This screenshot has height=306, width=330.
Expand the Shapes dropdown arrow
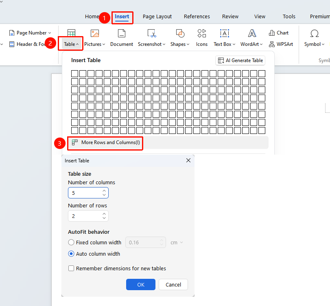click(x=188, y=44)
